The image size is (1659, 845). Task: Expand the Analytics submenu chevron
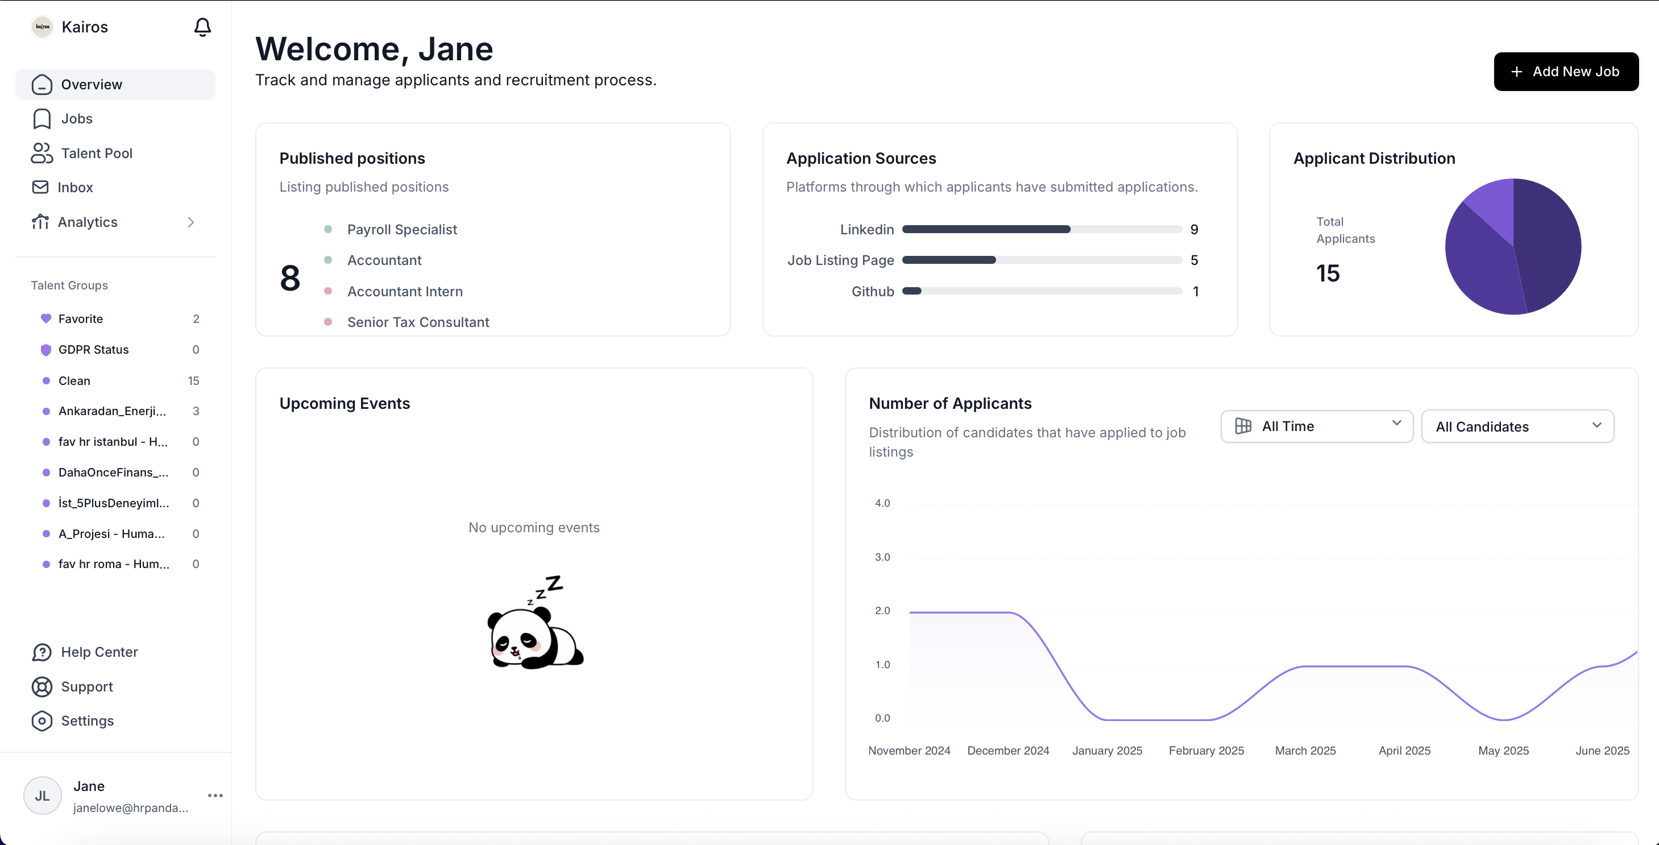pyautogui.click(x=190, y=222)
